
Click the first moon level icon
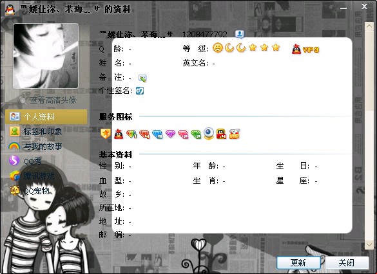[229, 48]
